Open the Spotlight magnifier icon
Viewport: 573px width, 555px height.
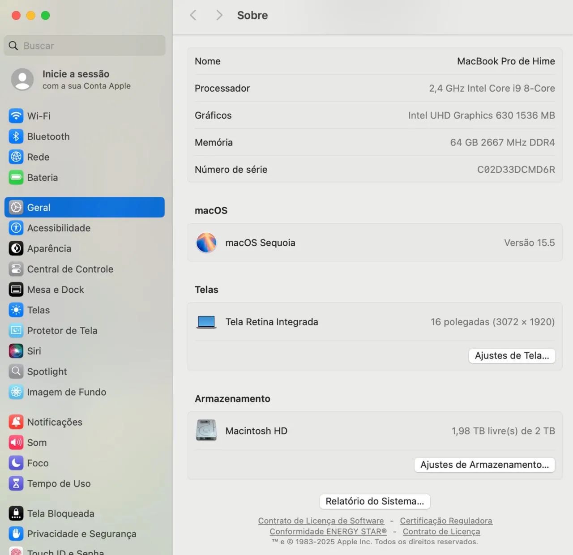pos(16,371)
